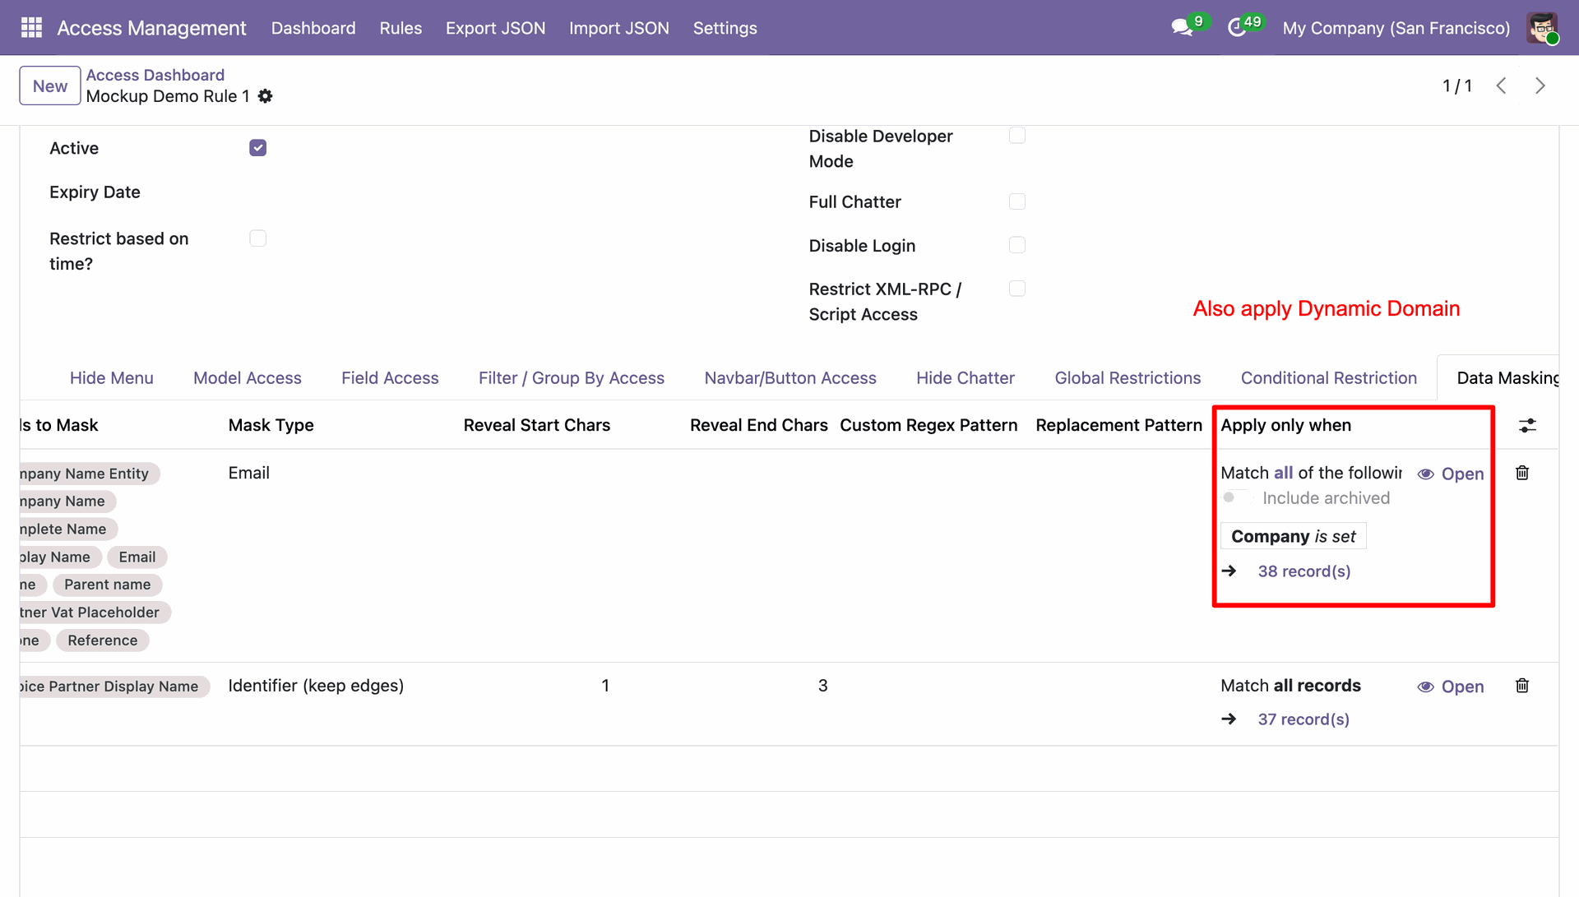Viewport: 1579px width, 897px height.
Task: Click the arrow icon beside 38 record(s)
Action: point(1229,571)
